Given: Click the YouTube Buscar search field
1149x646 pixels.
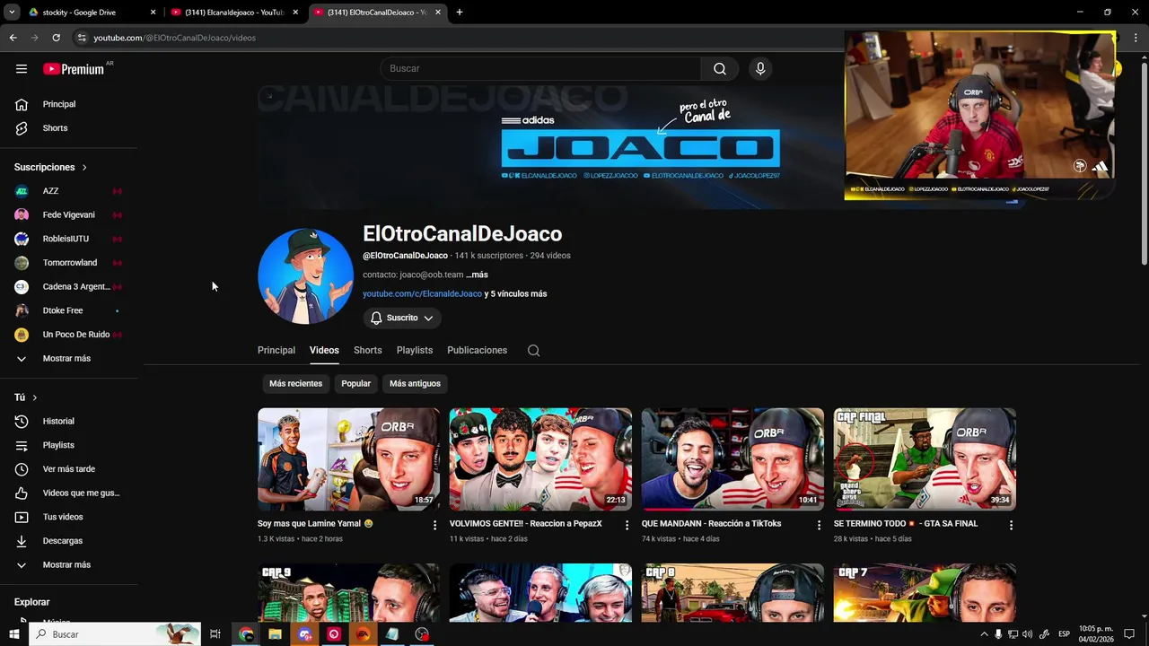Looking at the screenshot, I should [540, 69].
